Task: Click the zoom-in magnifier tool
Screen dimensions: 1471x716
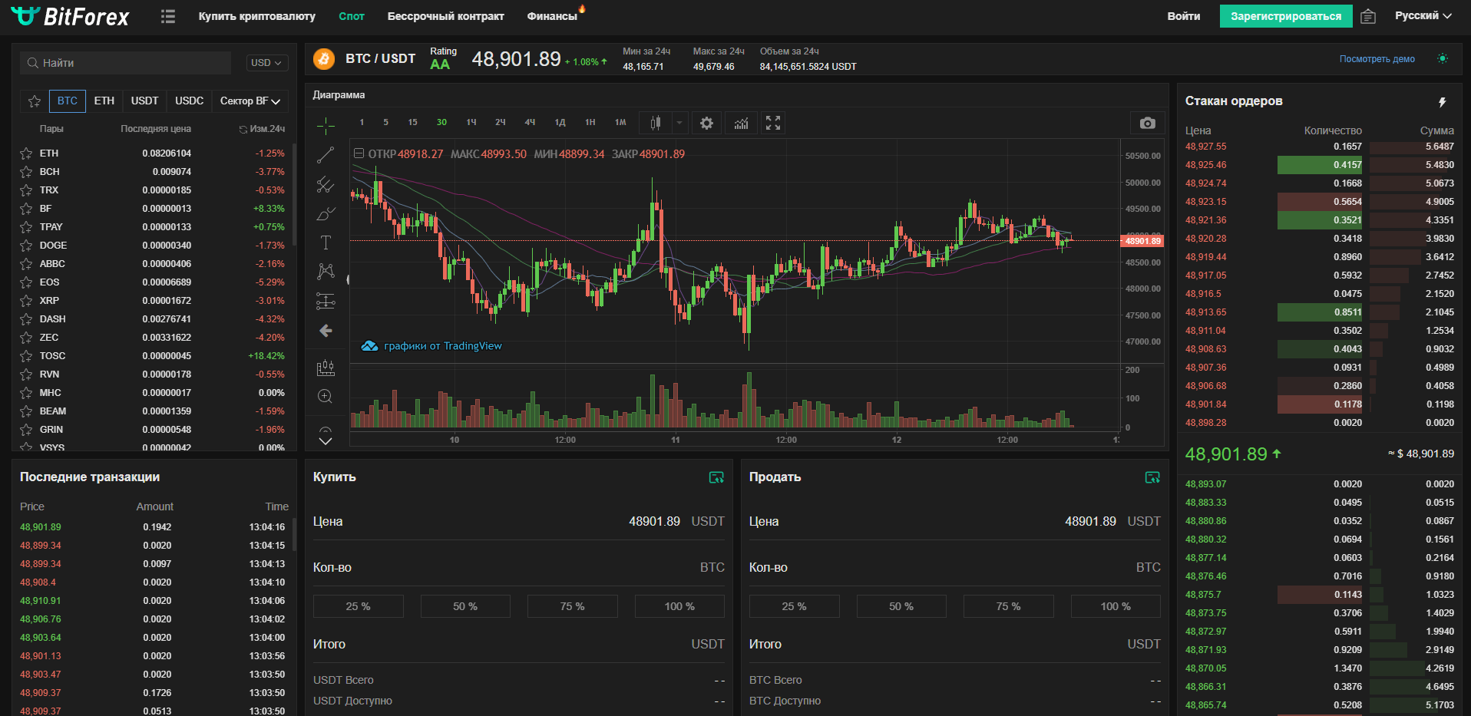Action: pyautogui.click(x=326, y=396)
